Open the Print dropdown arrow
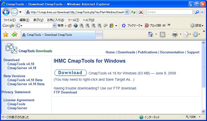 (181, 34)
